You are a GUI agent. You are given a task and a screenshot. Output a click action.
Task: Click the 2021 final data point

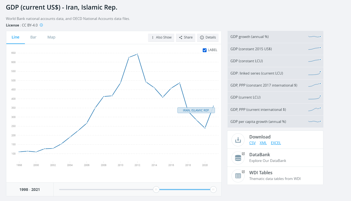click(x=213, y=106)
